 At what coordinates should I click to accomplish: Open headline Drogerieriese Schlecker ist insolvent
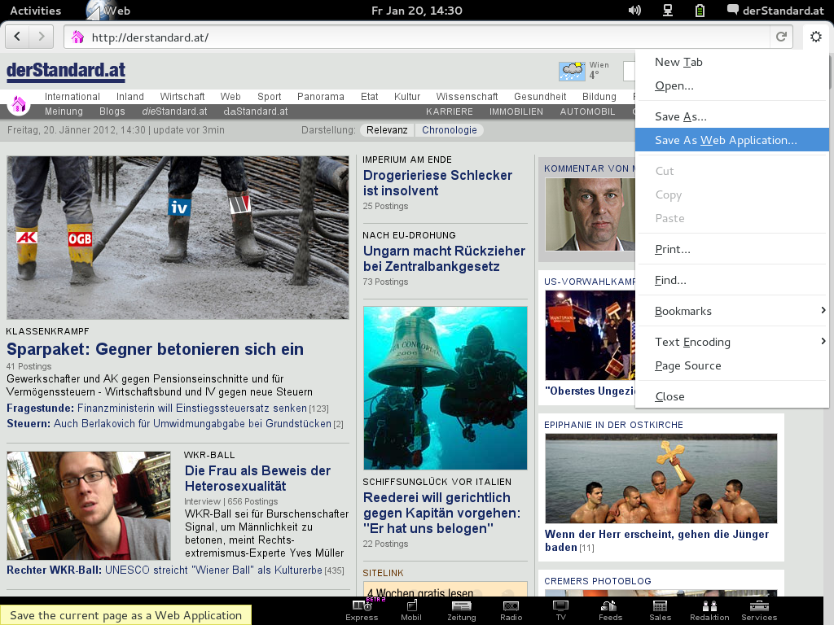point(437,183)
